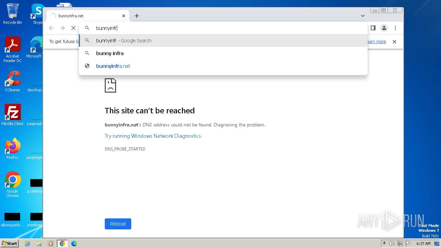Click inside the address bar input
Screen dimensions: 441x248
pos(223,28)
